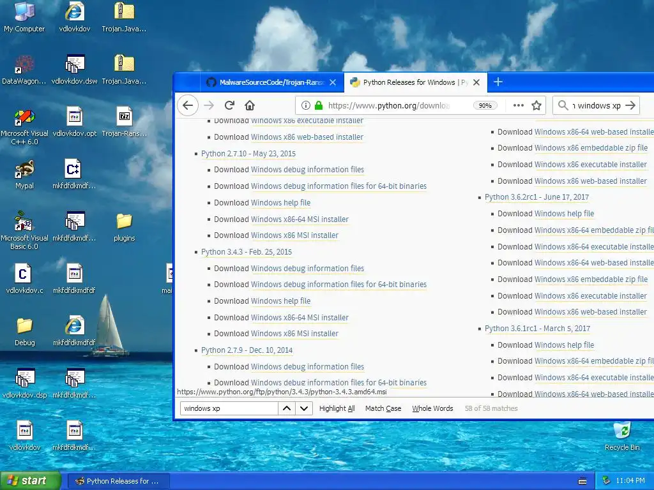Click Windows x86 MSI installer under Python 2.7.10
This screenshot has width=654, height=490.
(294, 235)
